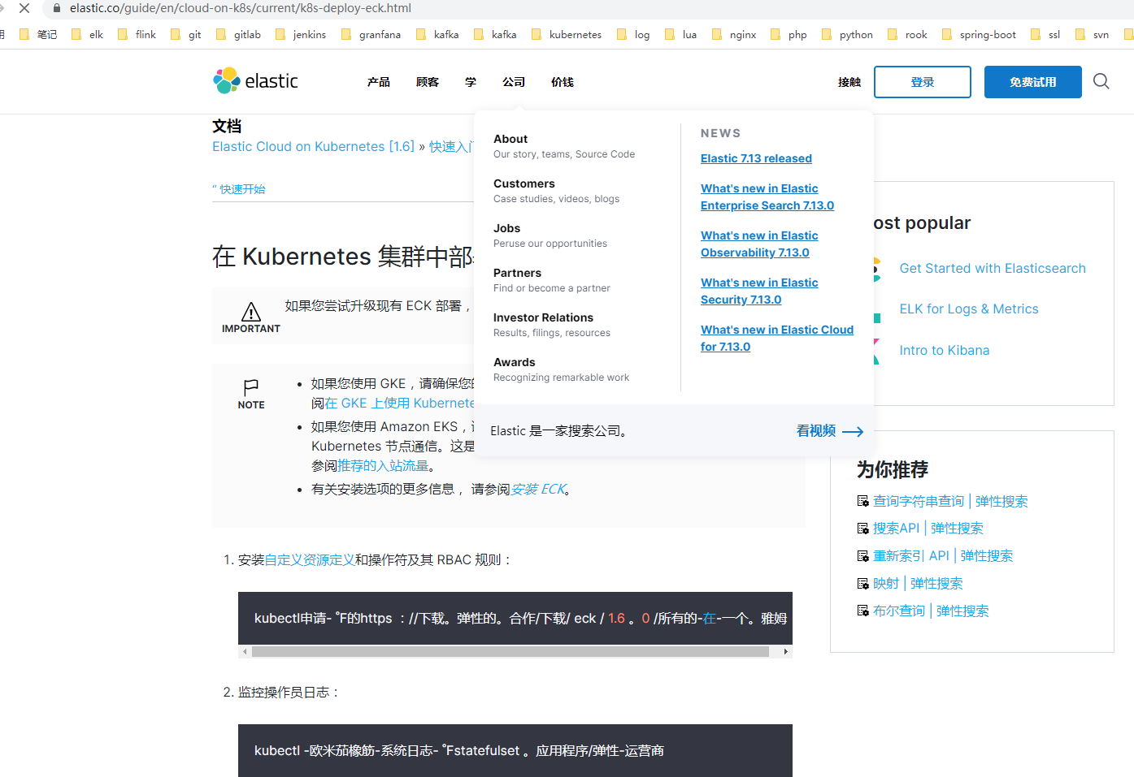Image resolution: width=1134 pixels, height=777 pixels.
Task: Open the svn bookmark folder
Action: tap(1092, 34)
